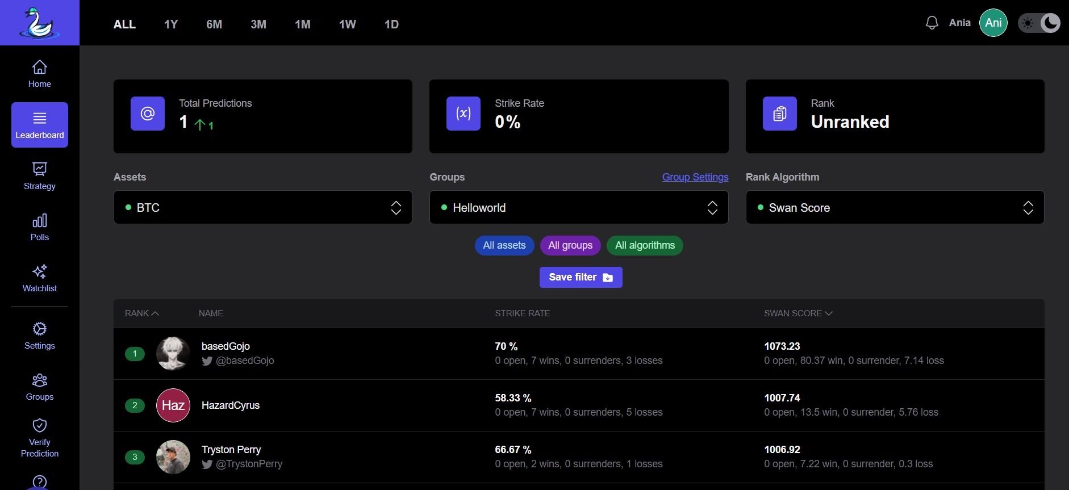Viewport: 1069px width, 490px height.
Task: Click the NAME column header
Action: click(211, 313)
